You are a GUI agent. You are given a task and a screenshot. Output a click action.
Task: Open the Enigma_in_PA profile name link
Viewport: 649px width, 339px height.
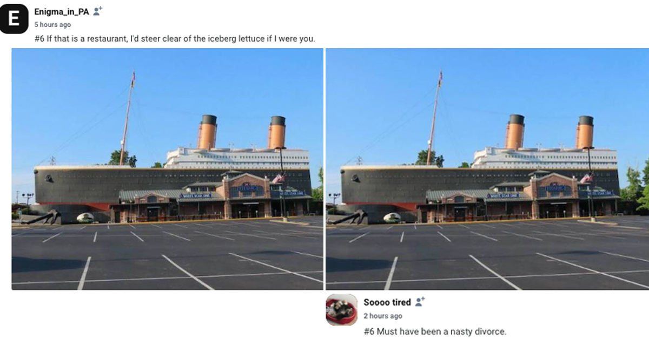(61, 12)
